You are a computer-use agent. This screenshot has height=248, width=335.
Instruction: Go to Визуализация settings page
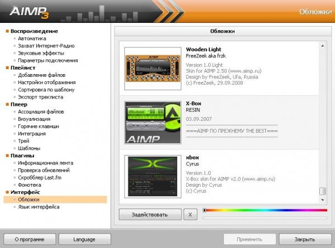point(34,119)
